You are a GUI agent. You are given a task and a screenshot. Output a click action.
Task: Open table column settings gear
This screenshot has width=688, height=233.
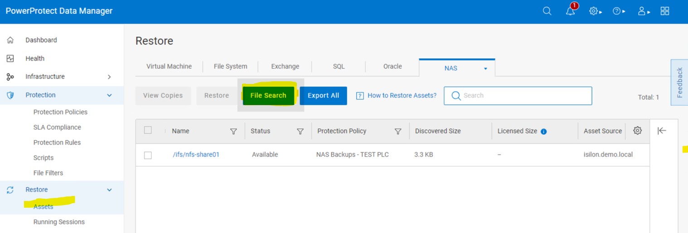[637, 130]
